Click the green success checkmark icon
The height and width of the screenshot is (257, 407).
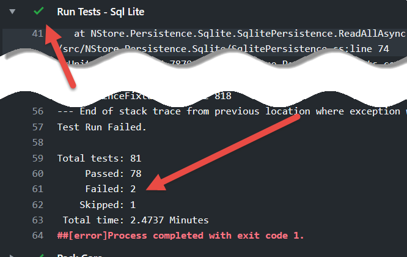pos(38,11)
